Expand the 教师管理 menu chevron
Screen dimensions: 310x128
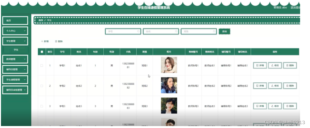[x=25, y=59]
